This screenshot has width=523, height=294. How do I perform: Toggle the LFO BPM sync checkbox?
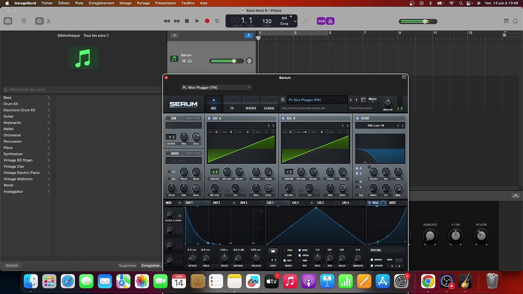pyautogui.click(x=300, y=250)
